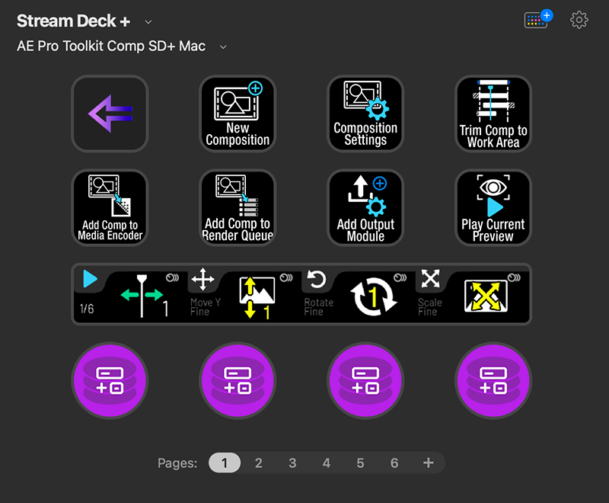Click the Rotate Fine touch strip segment
The height and width of the screenshot is (503, 609).
359,294
